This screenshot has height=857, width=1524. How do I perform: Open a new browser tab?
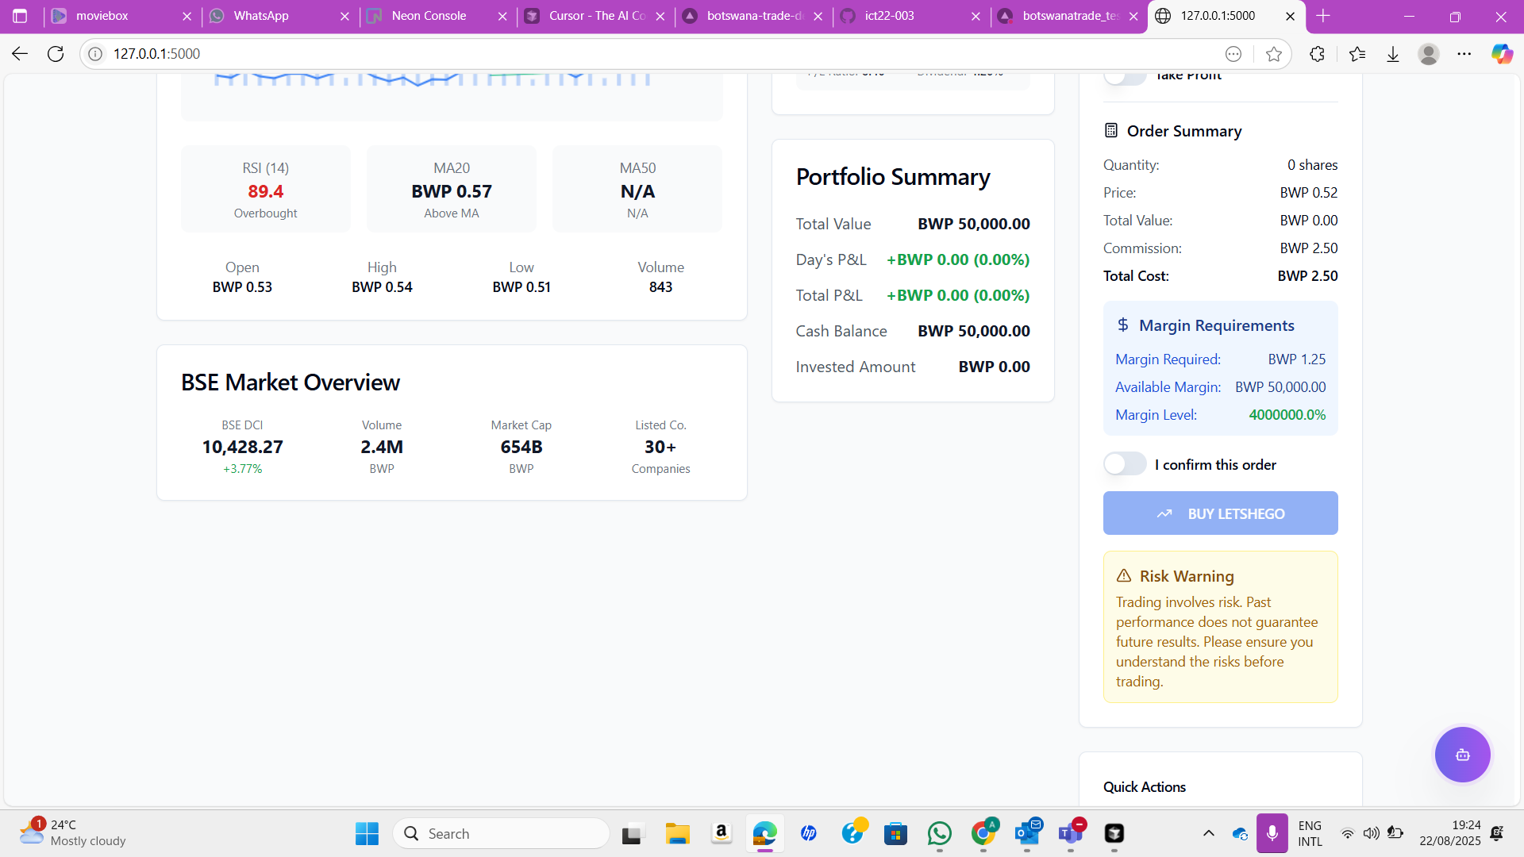pos(1323,16)
